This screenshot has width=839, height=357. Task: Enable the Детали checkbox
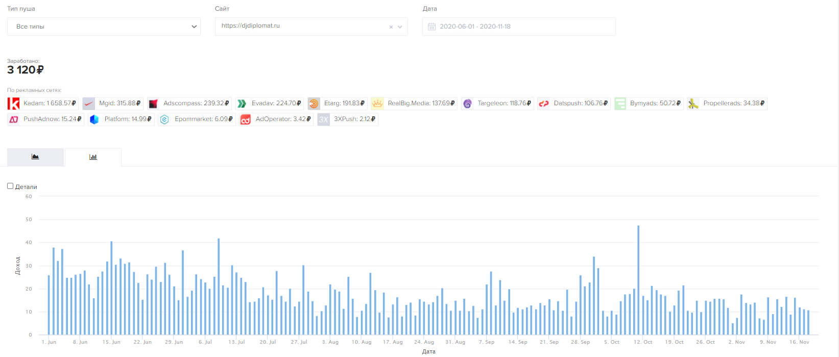[10, 186]
